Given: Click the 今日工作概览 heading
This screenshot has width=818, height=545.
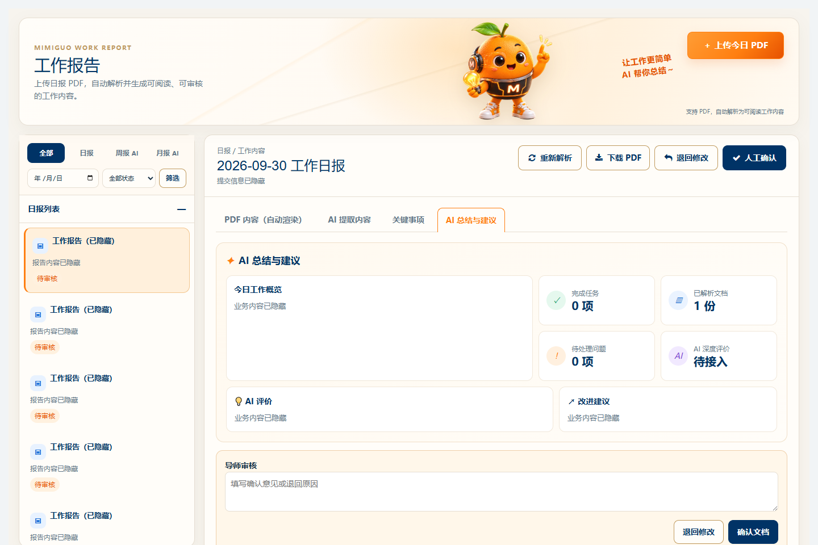Looking at the screenshot, I should 258,290.
